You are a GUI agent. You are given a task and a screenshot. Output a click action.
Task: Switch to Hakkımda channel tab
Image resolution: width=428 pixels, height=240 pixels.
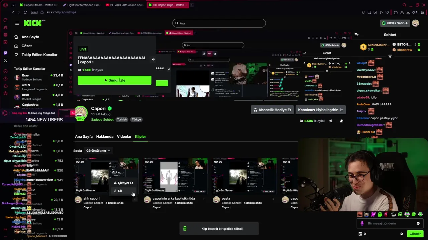click(105, 137)
